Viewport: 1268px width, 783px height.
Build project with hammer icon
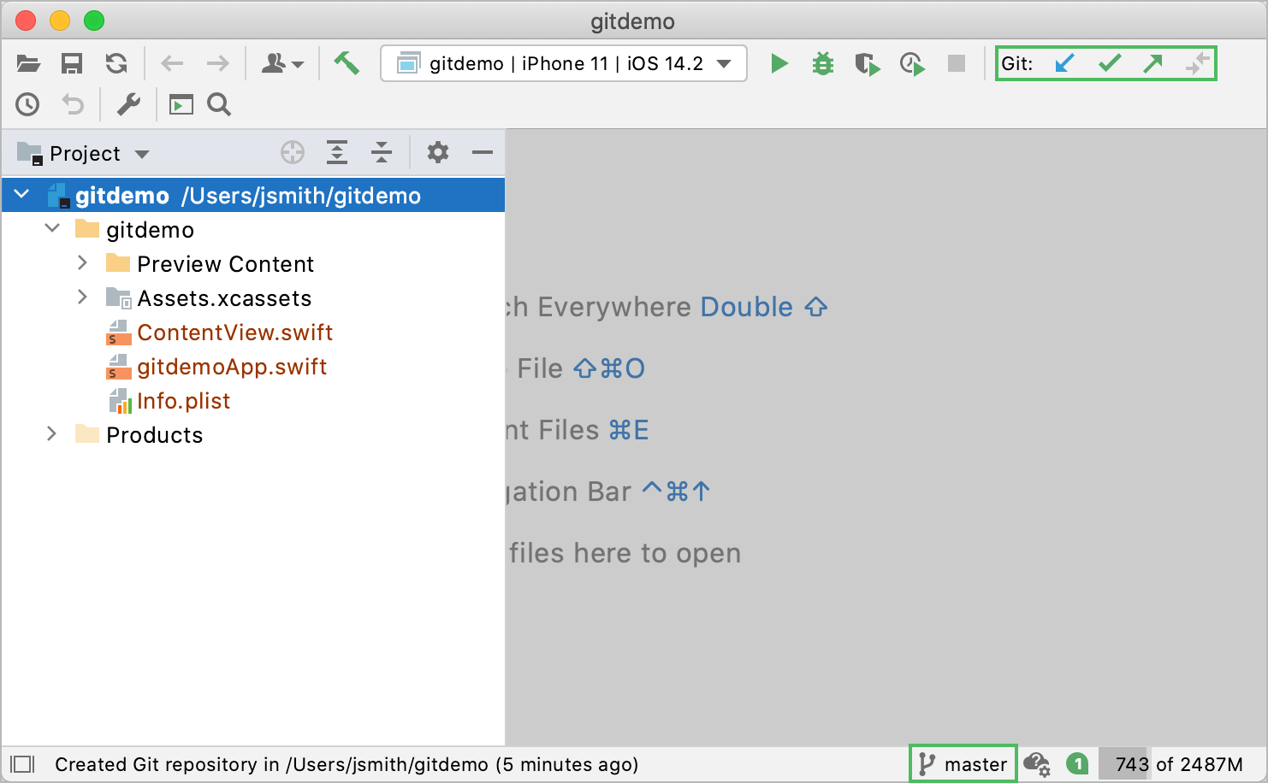coord(347,63)
